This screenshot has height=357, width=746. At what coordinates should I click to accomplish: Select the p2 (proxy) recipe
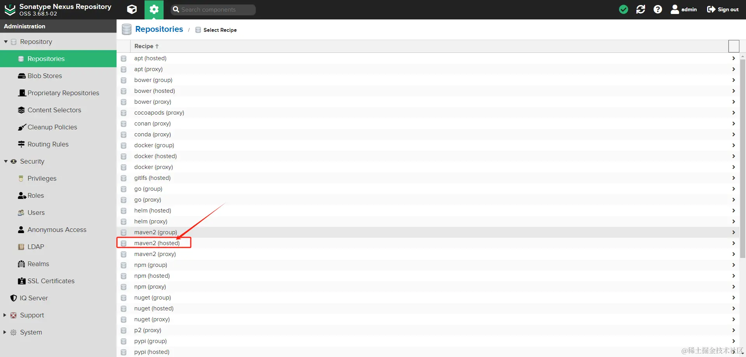pos(427,330)
